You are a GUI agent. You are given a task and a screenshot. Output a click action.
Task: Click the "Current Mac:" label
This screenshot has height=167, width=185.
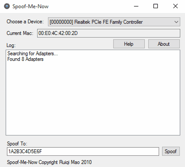click(x=20, y=33)
